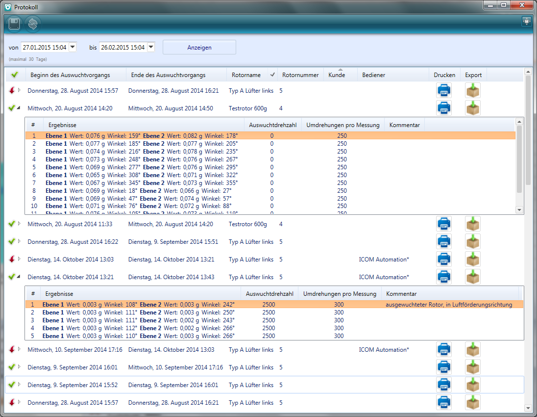Select result row with Winkel 76° and 88°
This screenshot has width=537, height=417.
(270, 206)
